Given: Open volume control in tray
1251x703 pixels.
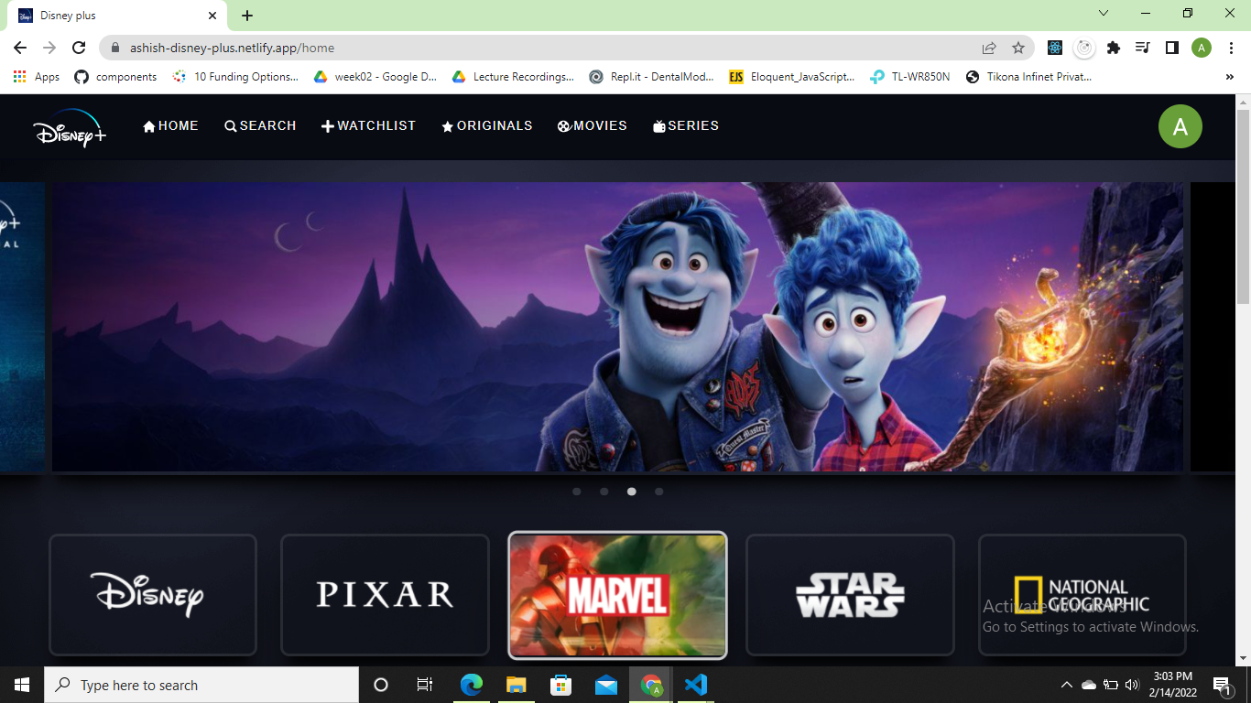Looking at the screenshot, I should pyautogui.click(x=1131, y=685).
